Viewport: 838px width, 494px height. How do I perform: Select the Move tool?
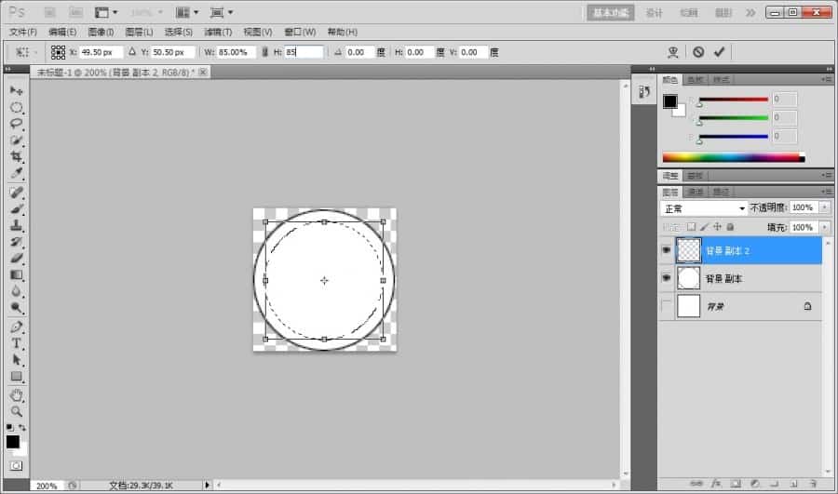point(16,91)
